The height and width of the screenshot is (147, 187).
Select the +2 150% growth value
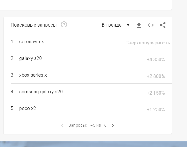155,93
